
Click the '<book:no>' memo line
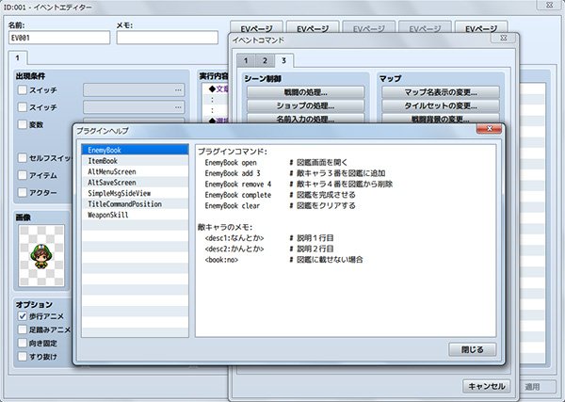221,260
